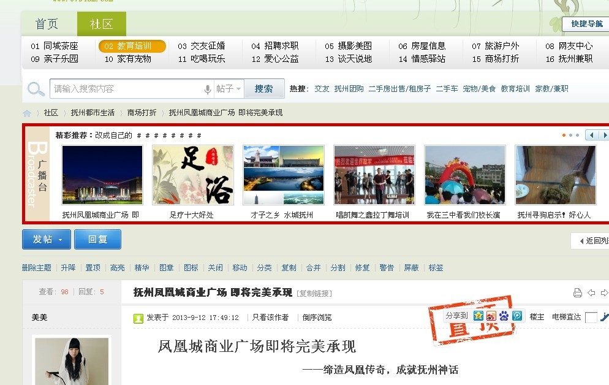Go to forum home via house icon
The image size is (609, 385).
pos(27,113)
